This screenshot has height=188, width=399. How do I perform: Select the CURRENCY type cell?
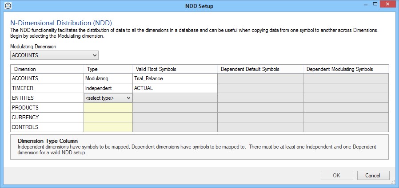[x=108, y=117]
